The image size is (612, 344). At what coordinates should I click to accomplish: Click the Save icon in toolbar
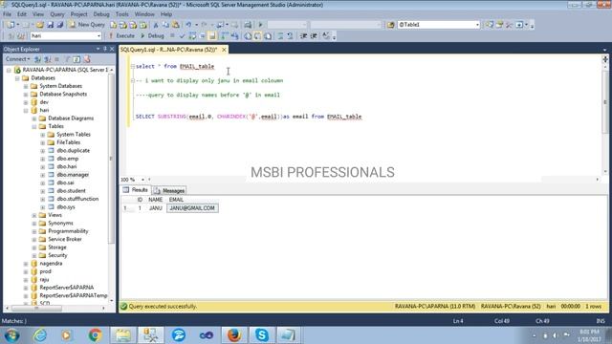click(x=50, y=25)
